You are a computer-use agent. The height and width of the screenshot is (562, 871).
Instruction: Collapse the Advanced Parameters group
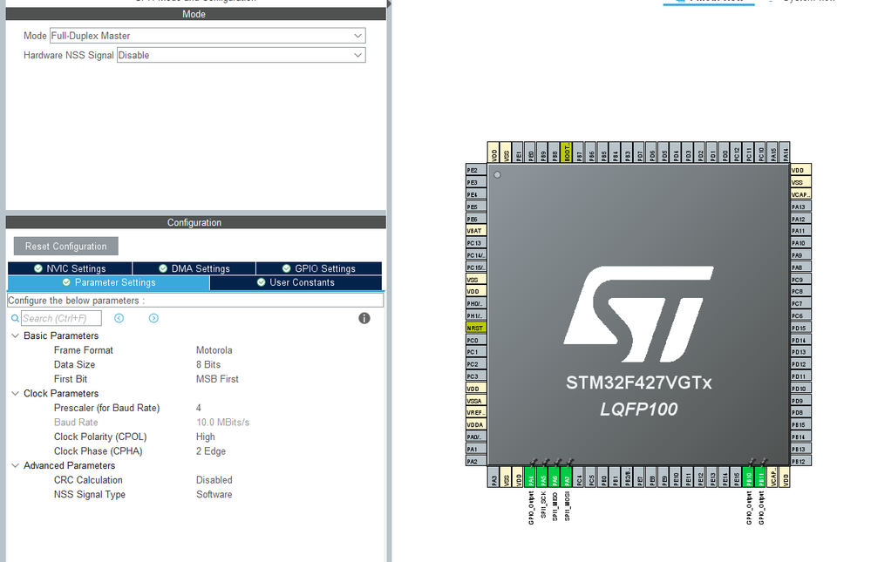pyautogui.click(x=15, y=465)
